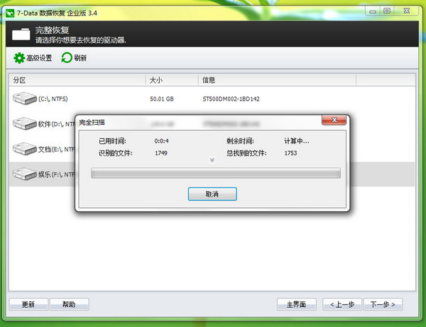Click the 50.01 GB size cell

point(162,99)
